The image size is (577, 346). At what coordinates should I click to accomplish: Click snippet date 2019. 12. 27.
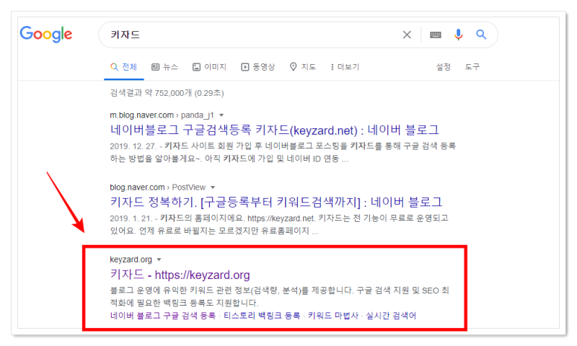[133, 146]
